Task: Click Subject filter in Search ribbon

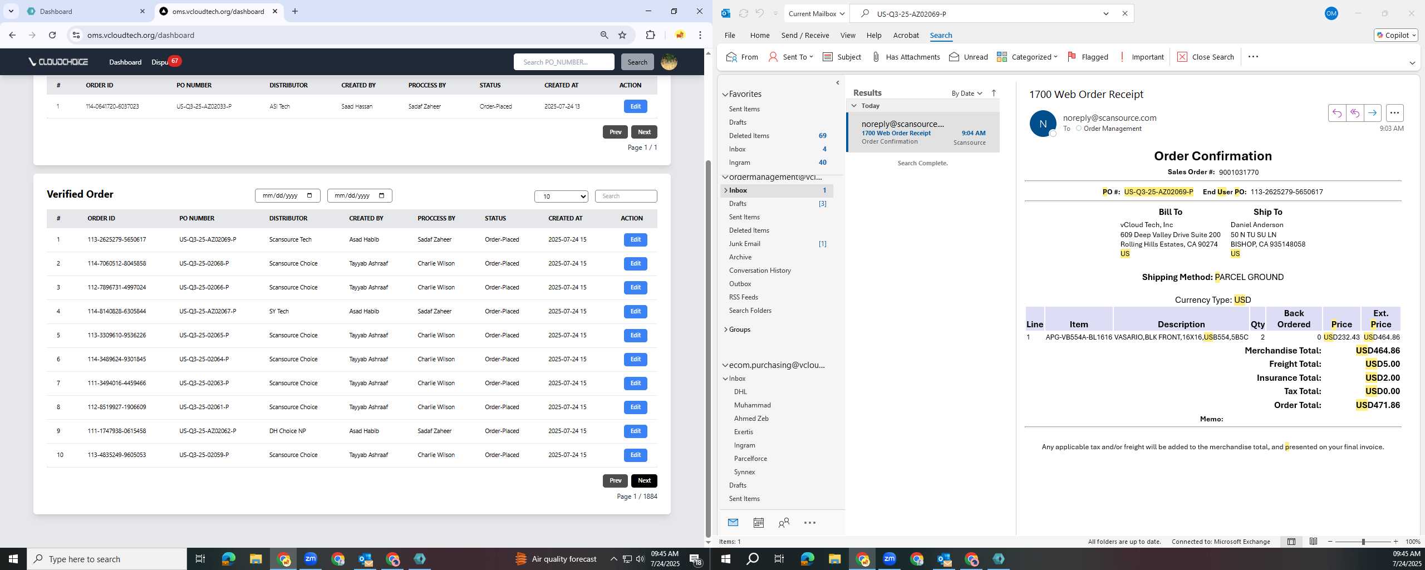Action: coord(842,57)
